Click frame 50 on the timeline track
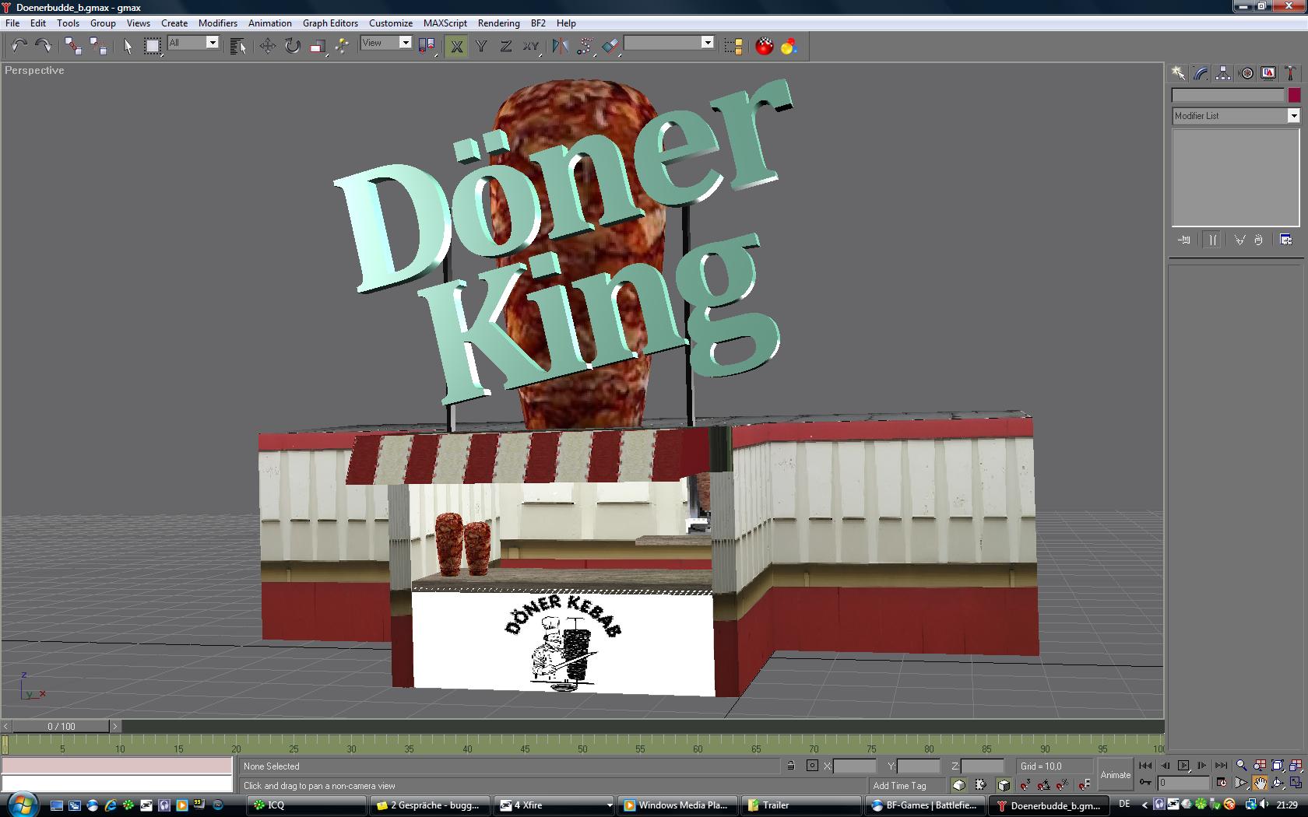 pos(582,745)
